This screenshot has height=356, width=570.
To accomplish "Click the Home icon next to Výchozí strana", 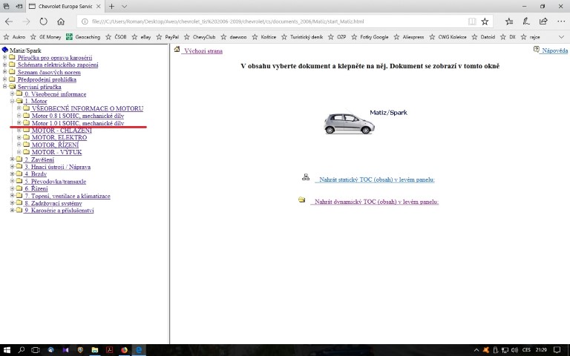I will tap(177, 50).
